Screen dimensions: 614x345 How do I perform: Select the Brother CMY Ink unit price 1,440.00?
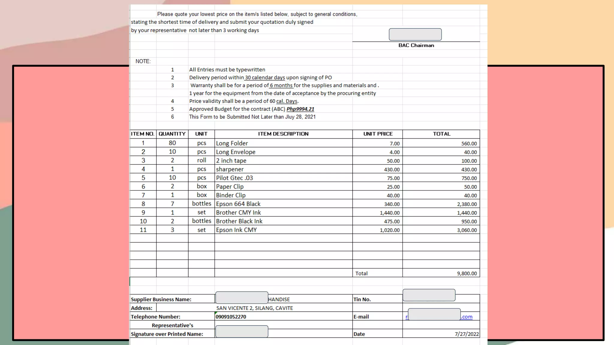click(389, 213)
